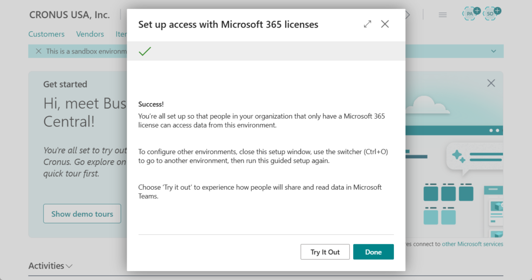Click the green success checkmark icon
Viewport: 532px width, 280px height.
[145, 51]
